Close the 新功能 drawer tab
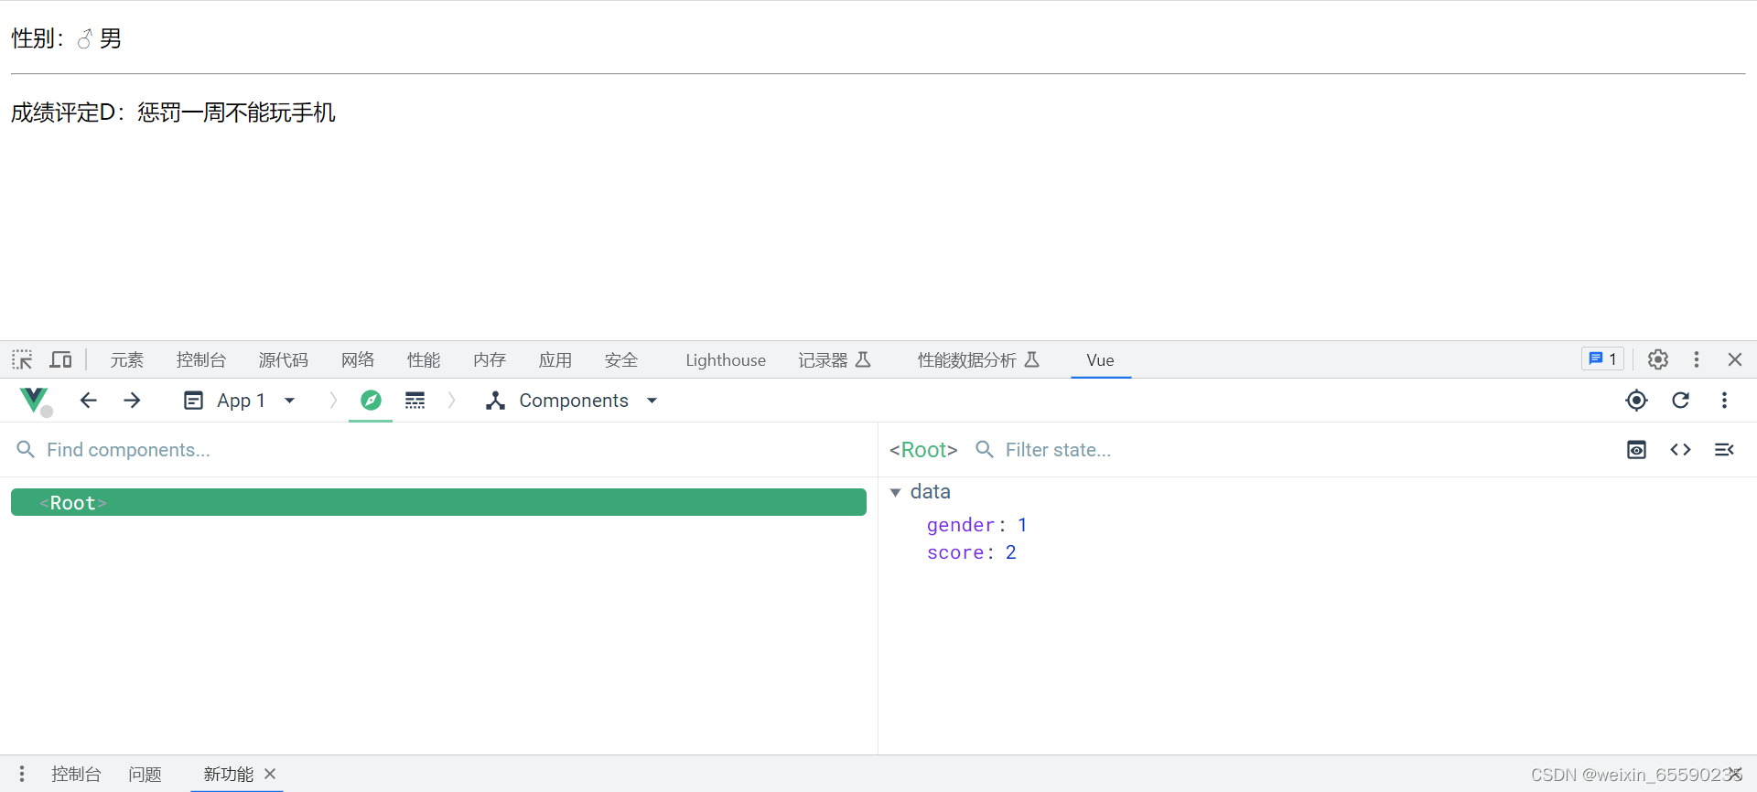1757x792 pixels. coord(270,774)
